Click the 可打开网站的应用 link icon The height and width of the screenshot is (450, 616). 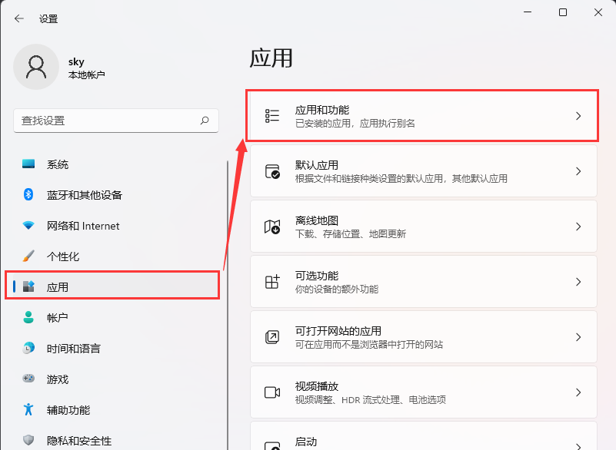click(271, 336)
